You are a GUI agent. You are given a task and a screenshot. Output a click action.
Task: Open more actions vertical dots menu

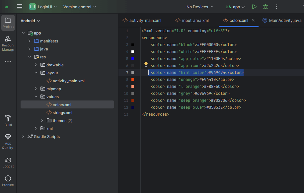(277, 7)
